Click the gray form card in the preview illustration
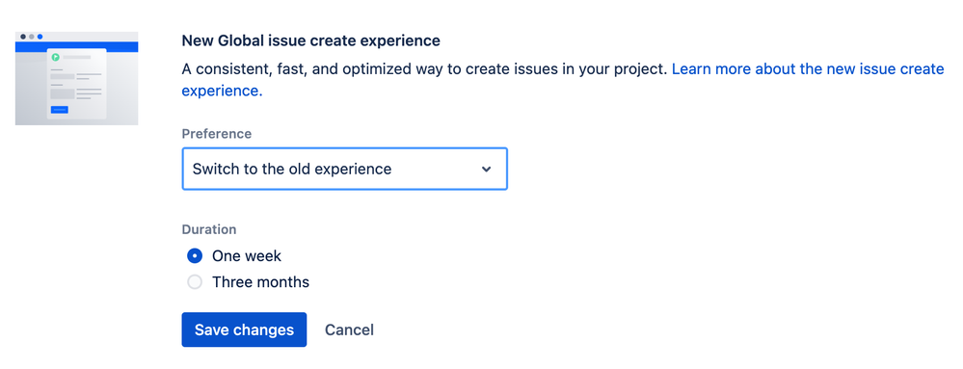963x369 pixels. coord(77,84)
